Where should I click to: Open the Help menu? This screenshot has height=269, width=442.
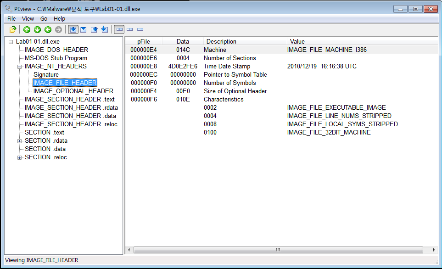tap(60, 19)
